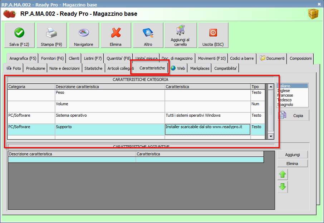Select Tedesco in the language list
This screenshot has width=324, height=223.
click(292, 100)
